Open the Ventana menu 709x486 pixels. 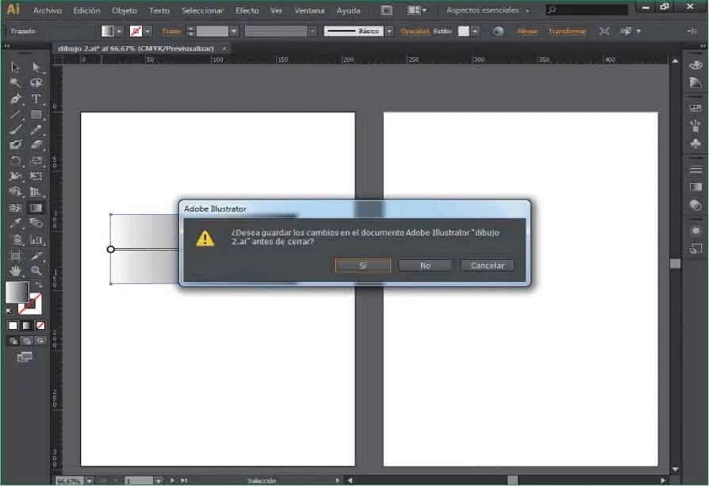pos(309,10)
